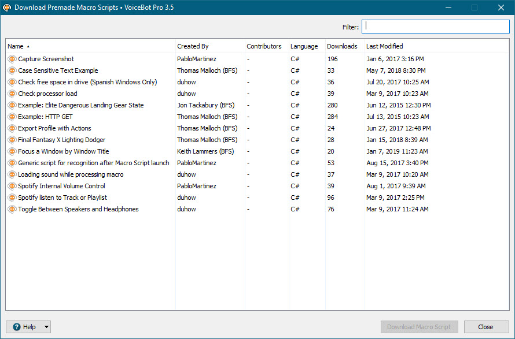This screenshot has height=339, width=515.
Task: Click the download count 284
Action: pyautogui.click(x=333, y=117)
